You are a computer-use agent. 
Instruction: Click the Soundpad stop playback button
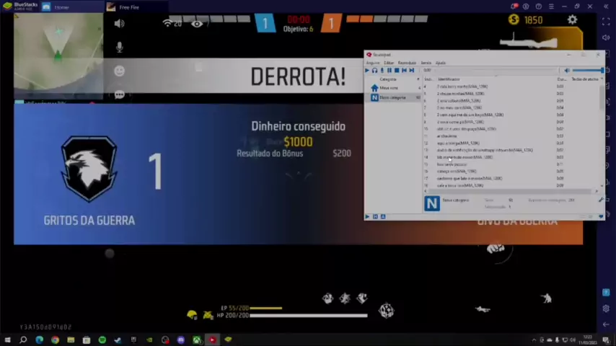click(397, 71)
